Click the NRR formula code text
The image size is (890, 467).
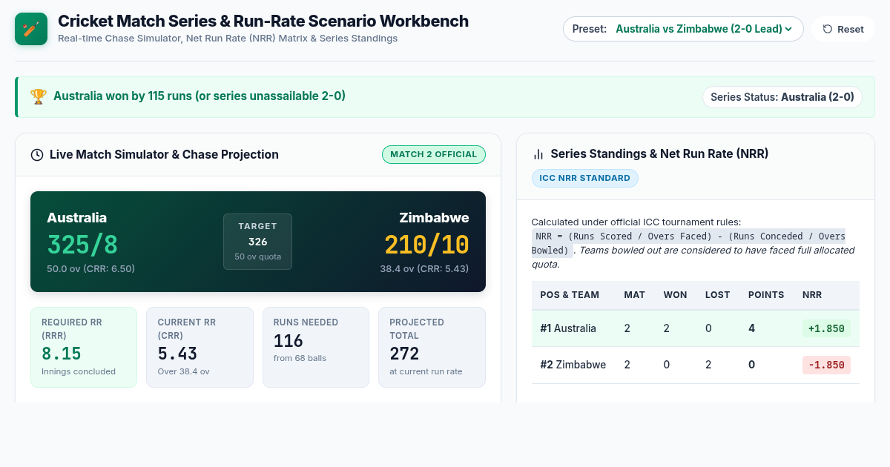[688, 243]
